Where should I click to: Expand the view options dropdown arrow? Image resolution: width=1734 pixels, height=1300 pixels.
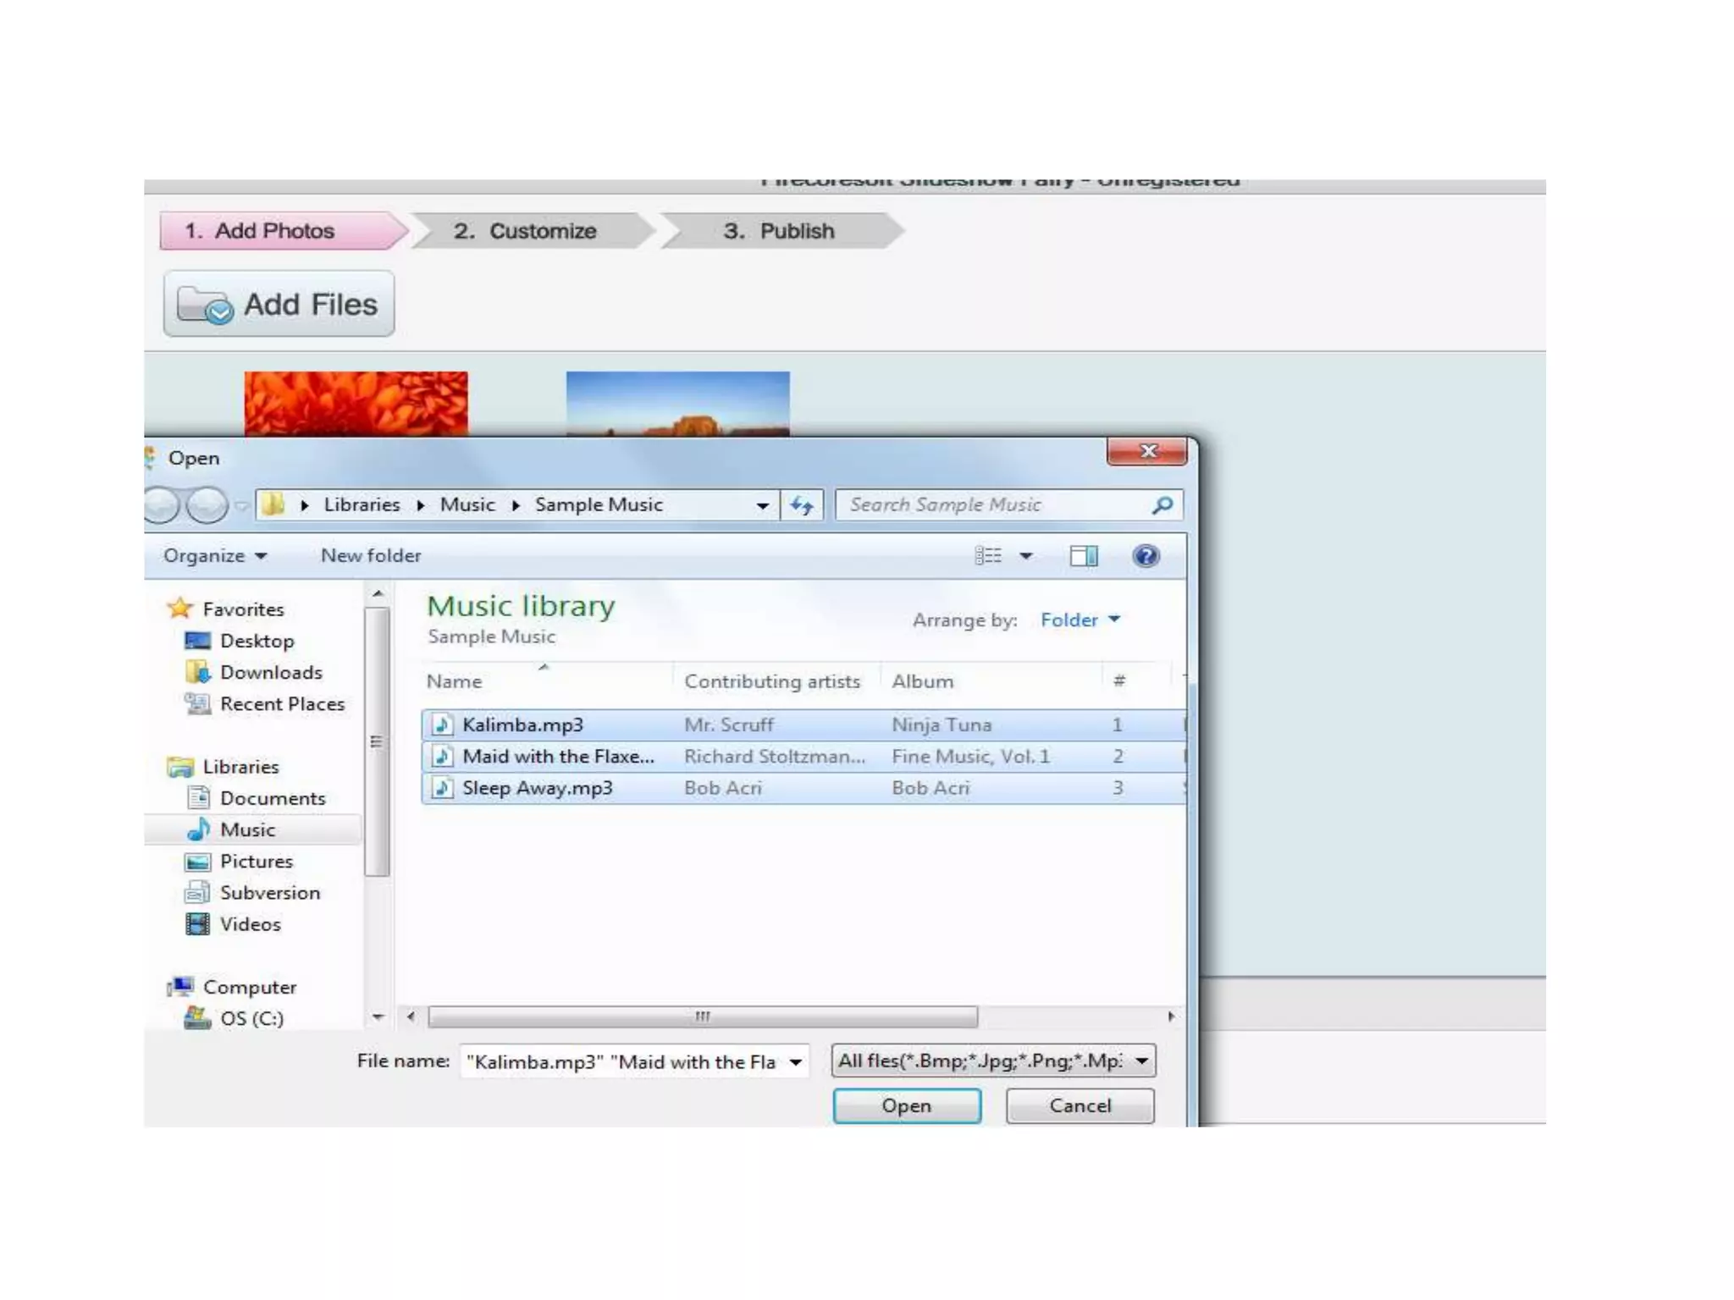click(x=1026, y=556)
